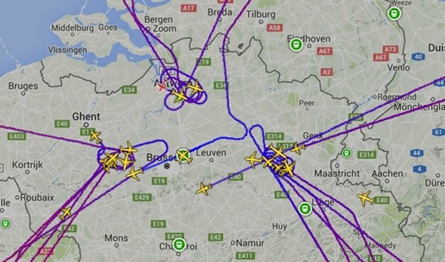Select the aircraft near Genk

point(298,148)
